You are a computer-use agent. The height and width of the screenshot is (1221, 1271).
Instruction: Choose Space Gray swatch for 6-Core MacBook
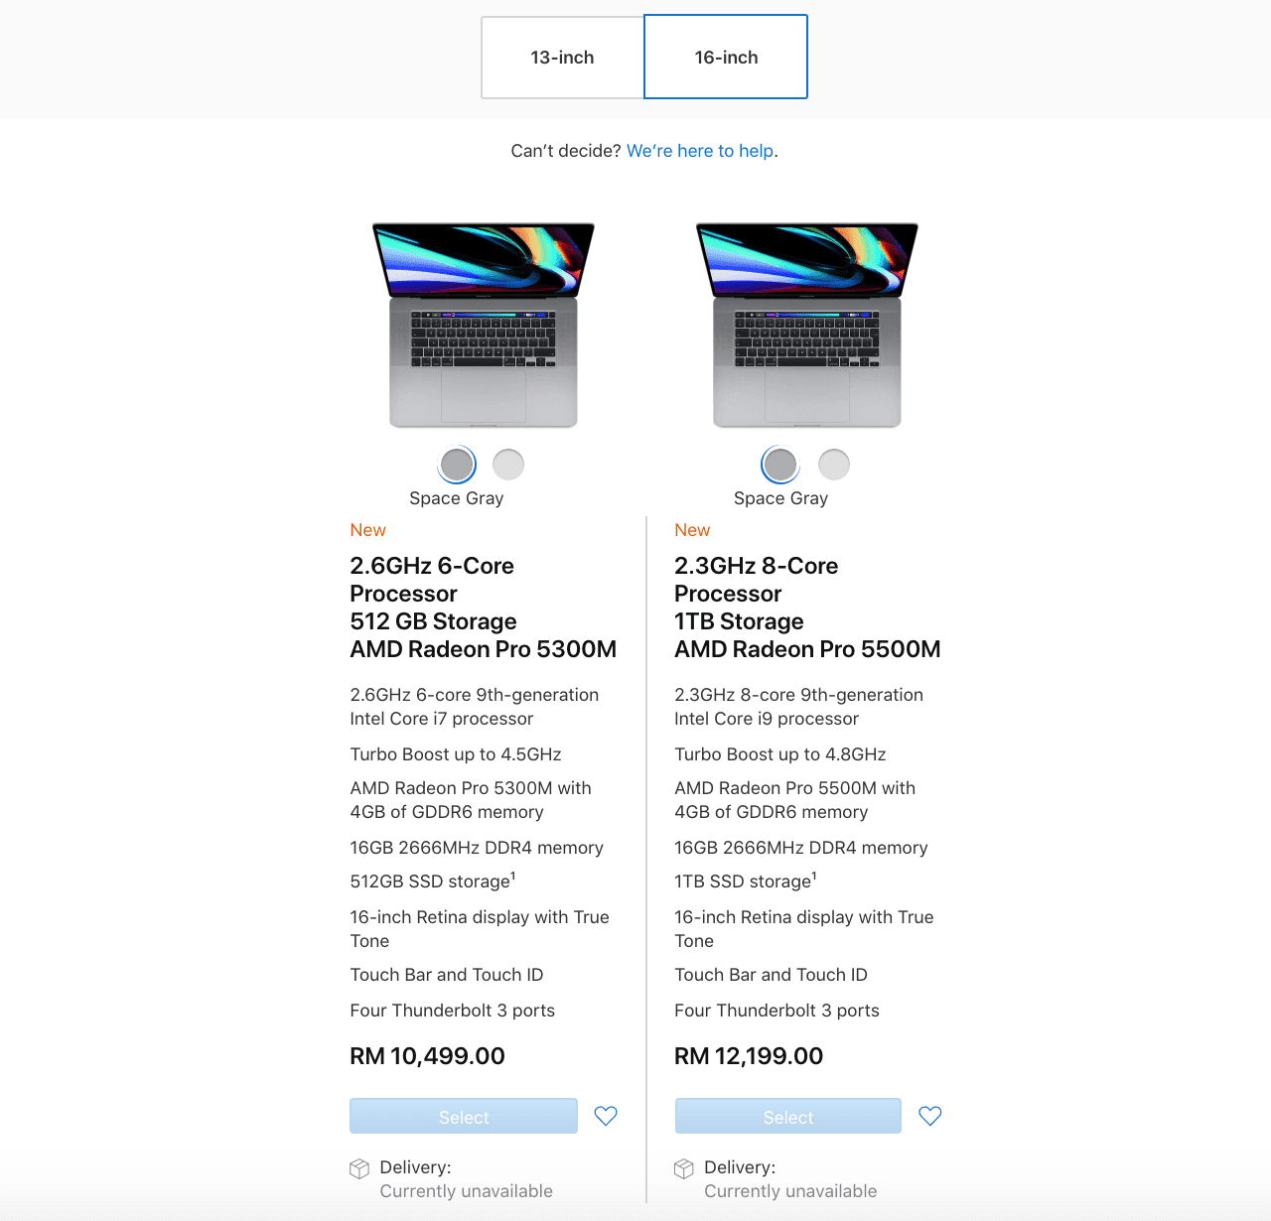457,464
